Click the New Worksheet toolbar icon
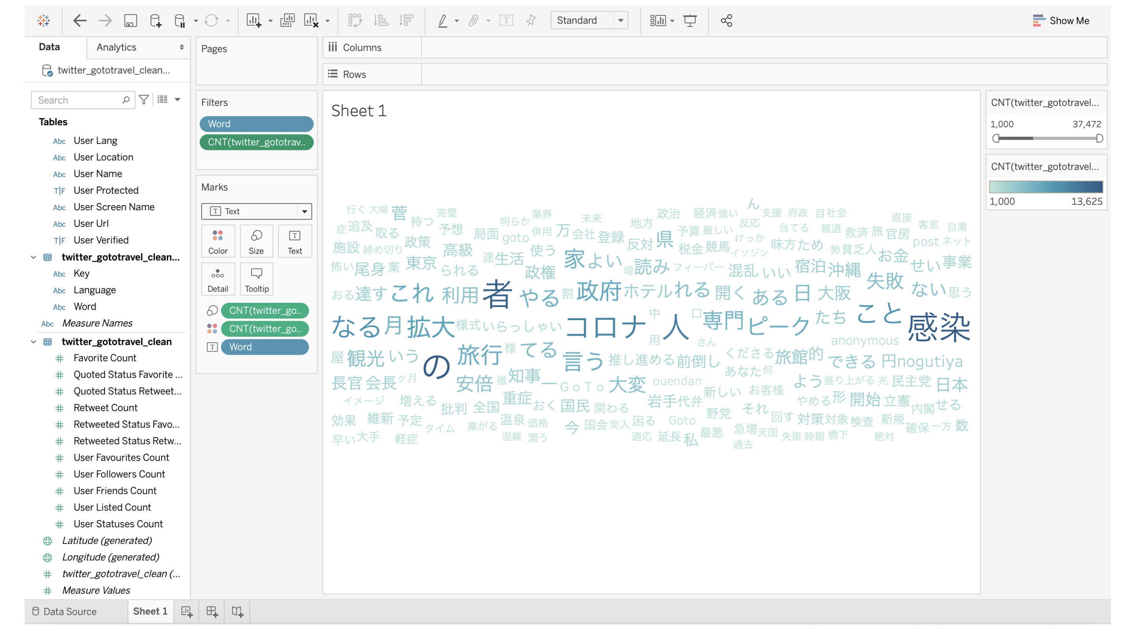The height and width of the screenshot is (632, 1135). coord(254,20)
